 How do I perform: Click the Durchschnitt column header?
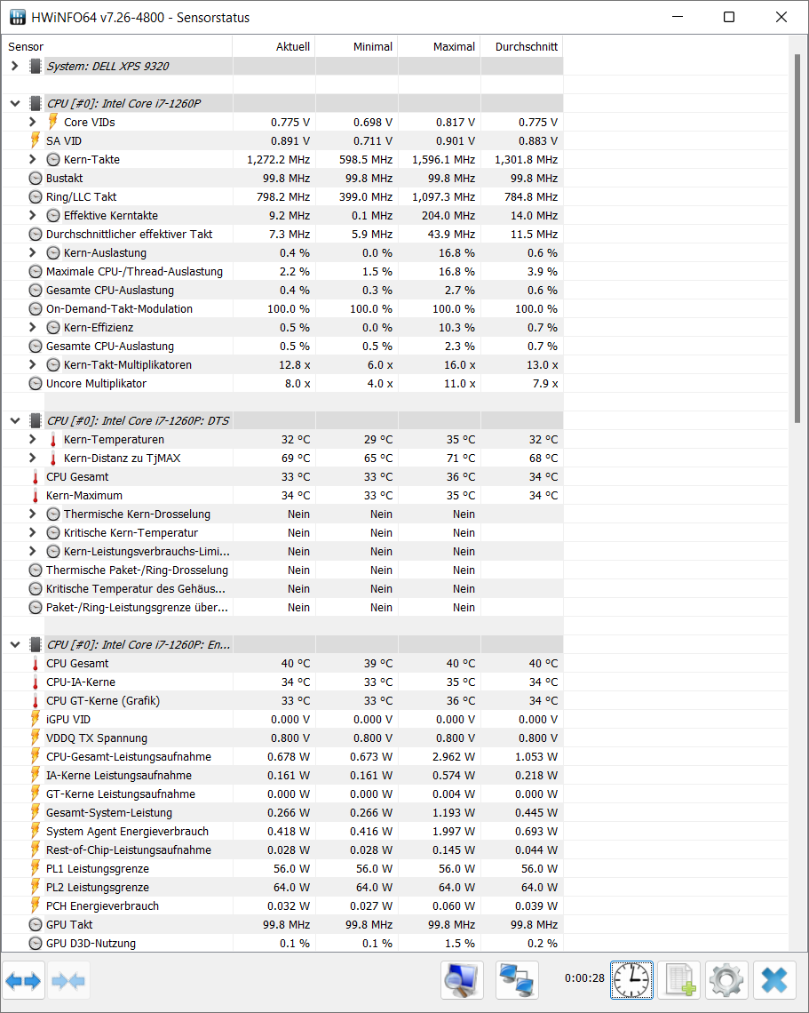pyautogui.click(x=521, y=46)
